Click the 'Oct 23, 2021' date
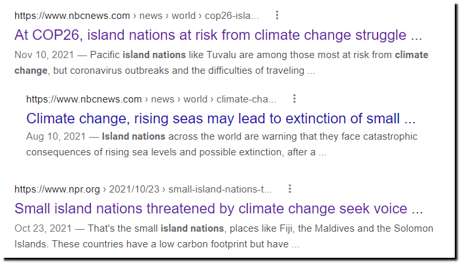This screenshot has width=460, height=263. (x=43, y=228)
